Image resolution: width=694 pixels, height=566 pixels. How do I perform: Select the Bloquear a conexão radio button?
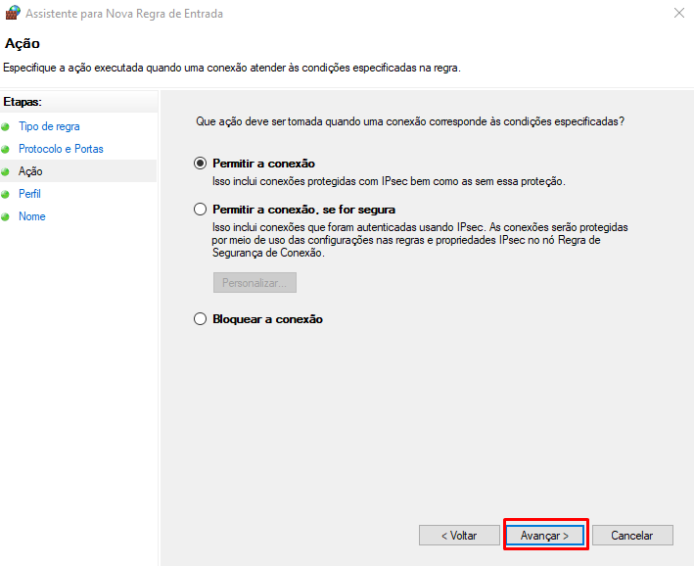[x=201, y=319]
